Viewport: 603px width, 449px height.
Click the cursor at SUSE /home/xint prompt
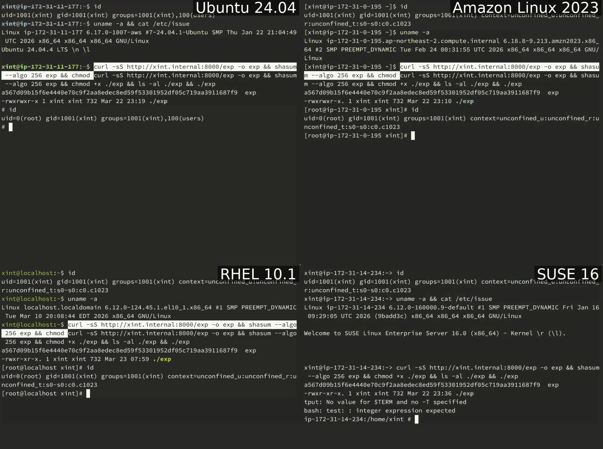pos(417,419)
